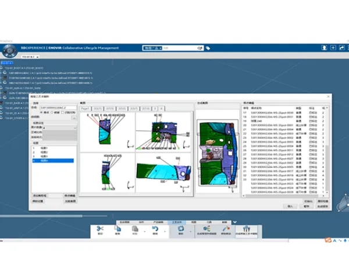
Task: Click button below view list, first row left
Action: (40, 195)
